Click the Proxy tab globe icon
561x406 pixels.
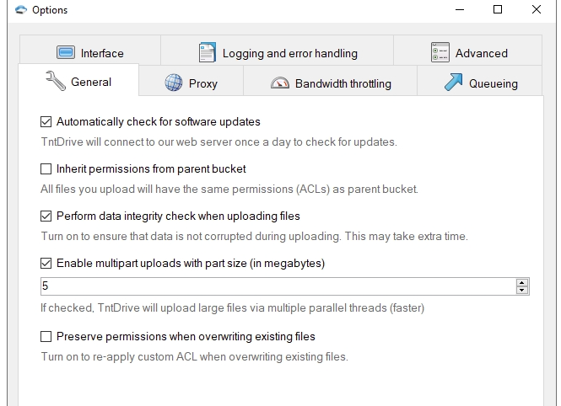pos(174,83)
